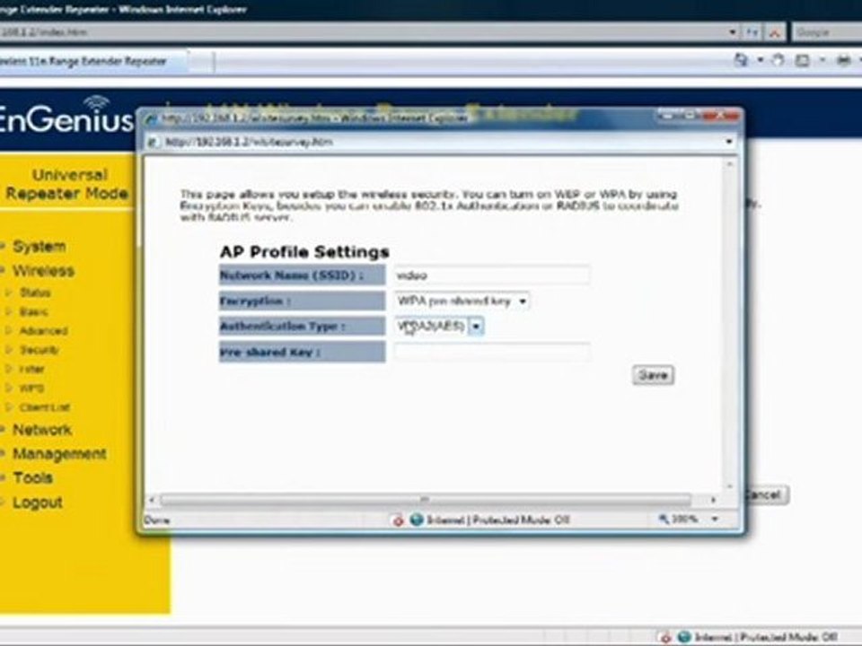862x646 pixels.
Task: Open the main address bar dropdown arrow
Action: coord(732,32)
